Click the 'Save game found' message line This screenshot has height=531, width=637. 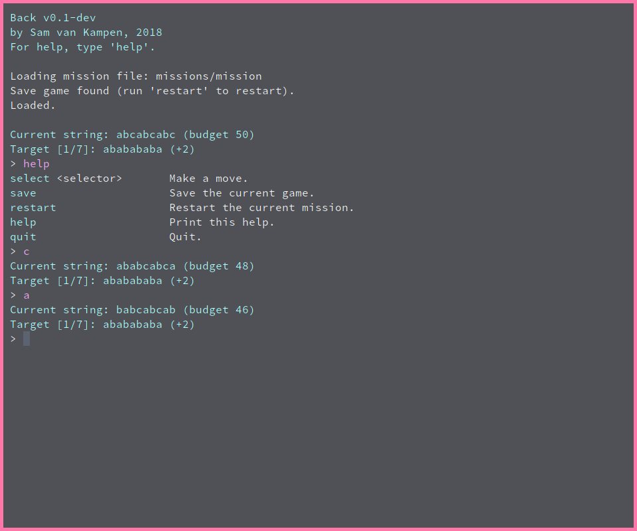pyautogui.click(x=152, y=91)
